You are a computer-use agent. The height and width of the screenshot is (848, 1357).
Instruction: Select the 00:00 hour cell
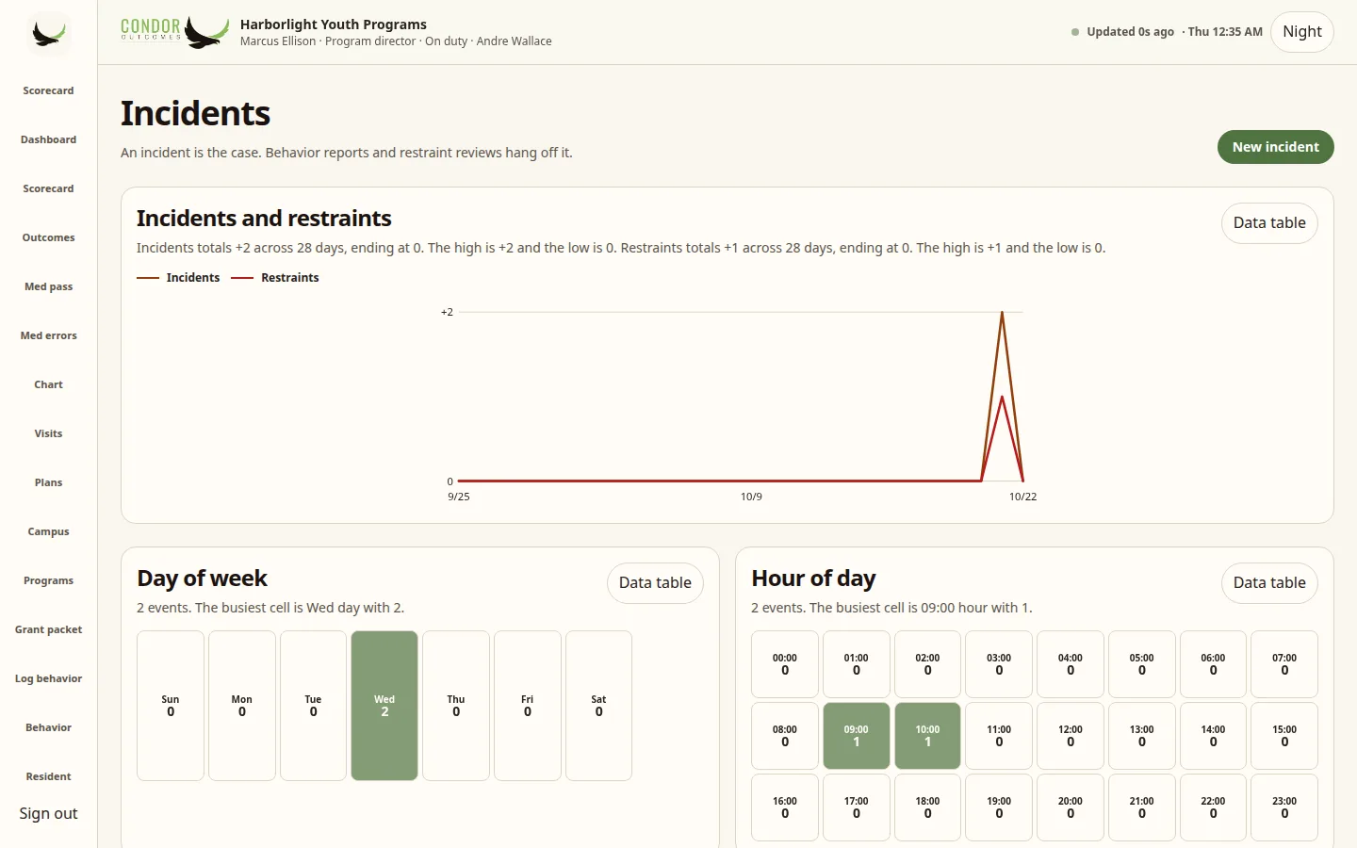(785, 664)
